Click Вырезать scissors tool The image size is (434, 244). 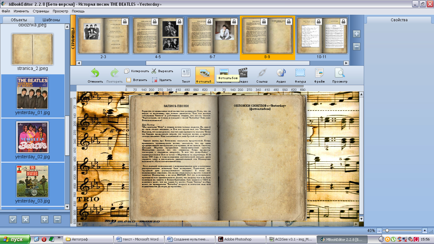162,71
